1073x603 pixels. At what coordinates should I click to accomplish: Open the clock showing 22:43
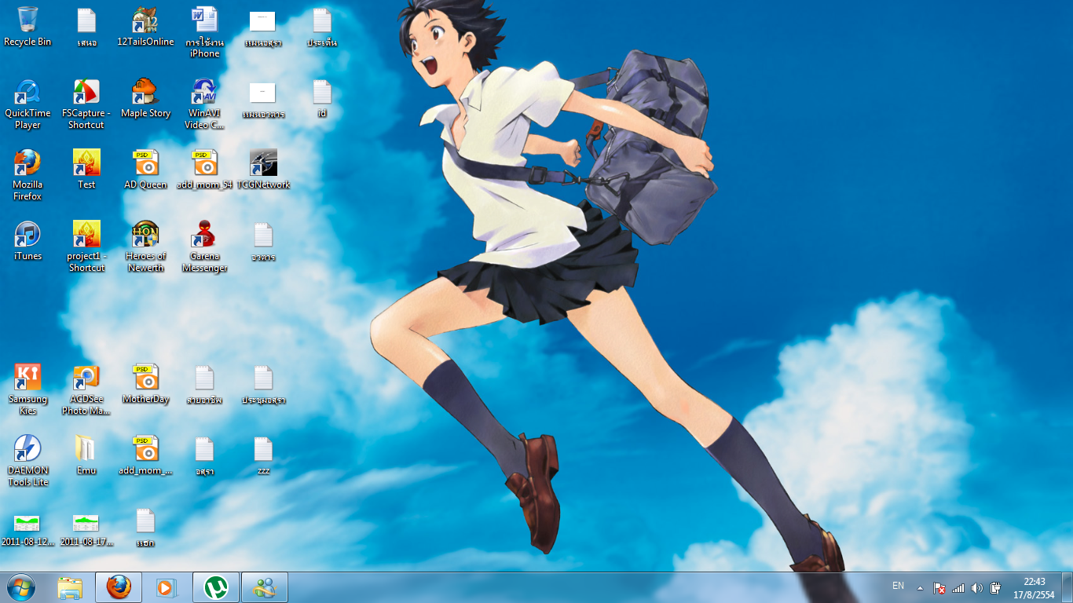[1034, 587]
